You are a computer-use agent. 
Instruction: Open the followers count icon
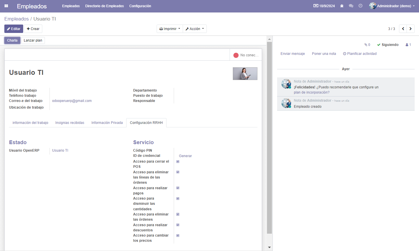click(408, 45)
